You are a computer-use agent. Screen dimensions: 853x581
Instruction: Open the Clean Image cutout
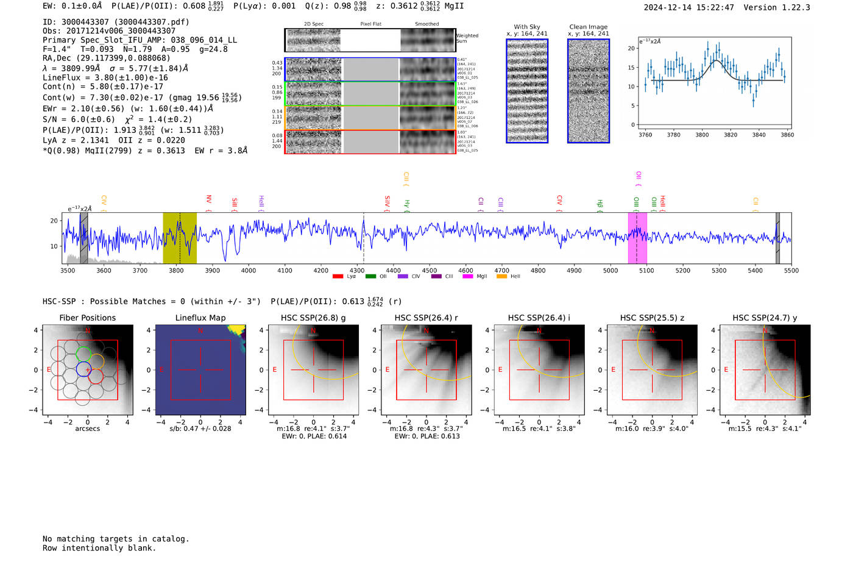(x=589, y=91)
